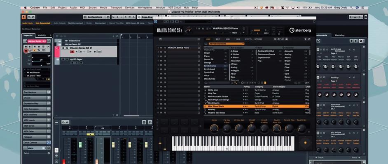Mute the HALion Sonic SE 01 track
Image resolution: width=388 pixels, height=164 pixels.
[63, 48]
